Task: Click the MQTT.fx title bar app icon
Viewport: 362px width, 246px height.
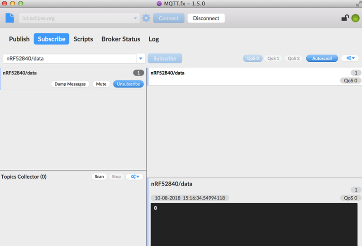Action: click(x=159, y=3)
